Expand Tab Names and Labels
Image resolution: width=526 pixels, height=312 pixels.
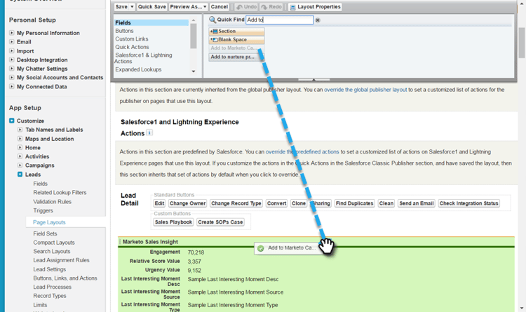click(x=20, y=130)
